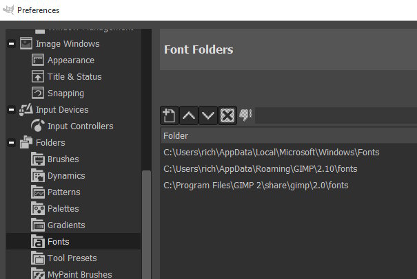Add a new font folder
The height and width of the screenshot is (279, 417).
pos(170,115)
